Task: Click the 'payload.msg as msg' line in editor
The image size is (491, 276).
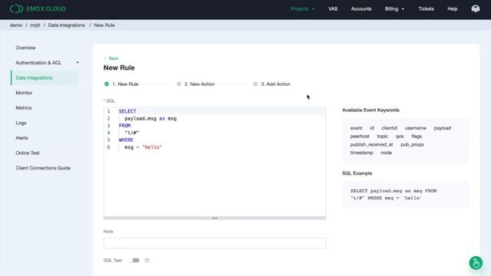Action: (150, 118)
